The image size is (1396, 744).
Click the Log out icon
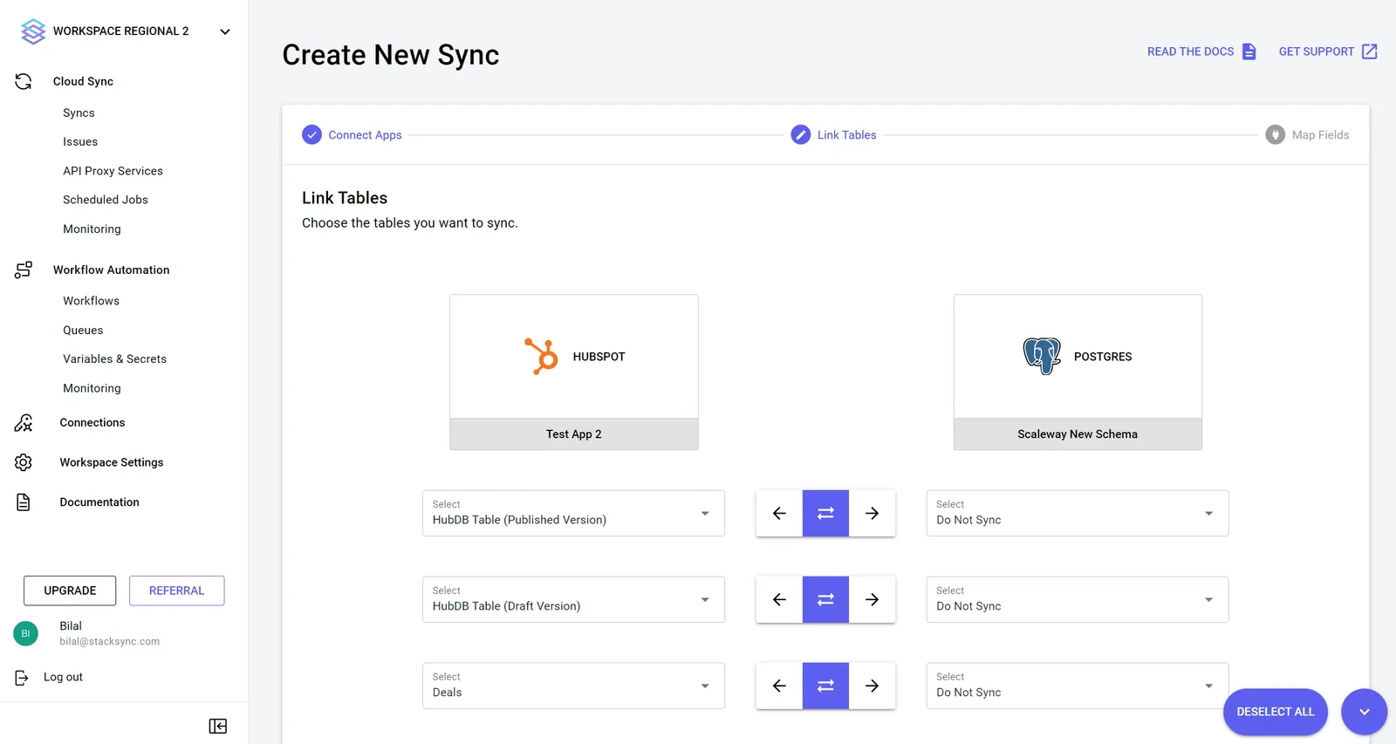(22, 678)
